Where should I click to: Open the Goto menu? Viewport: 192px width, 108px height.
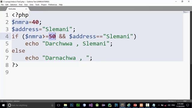31,5
